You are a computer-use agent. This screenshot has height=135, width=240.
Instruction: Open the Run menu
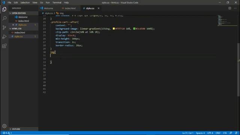pyautogui.click(x=48, y=3)
